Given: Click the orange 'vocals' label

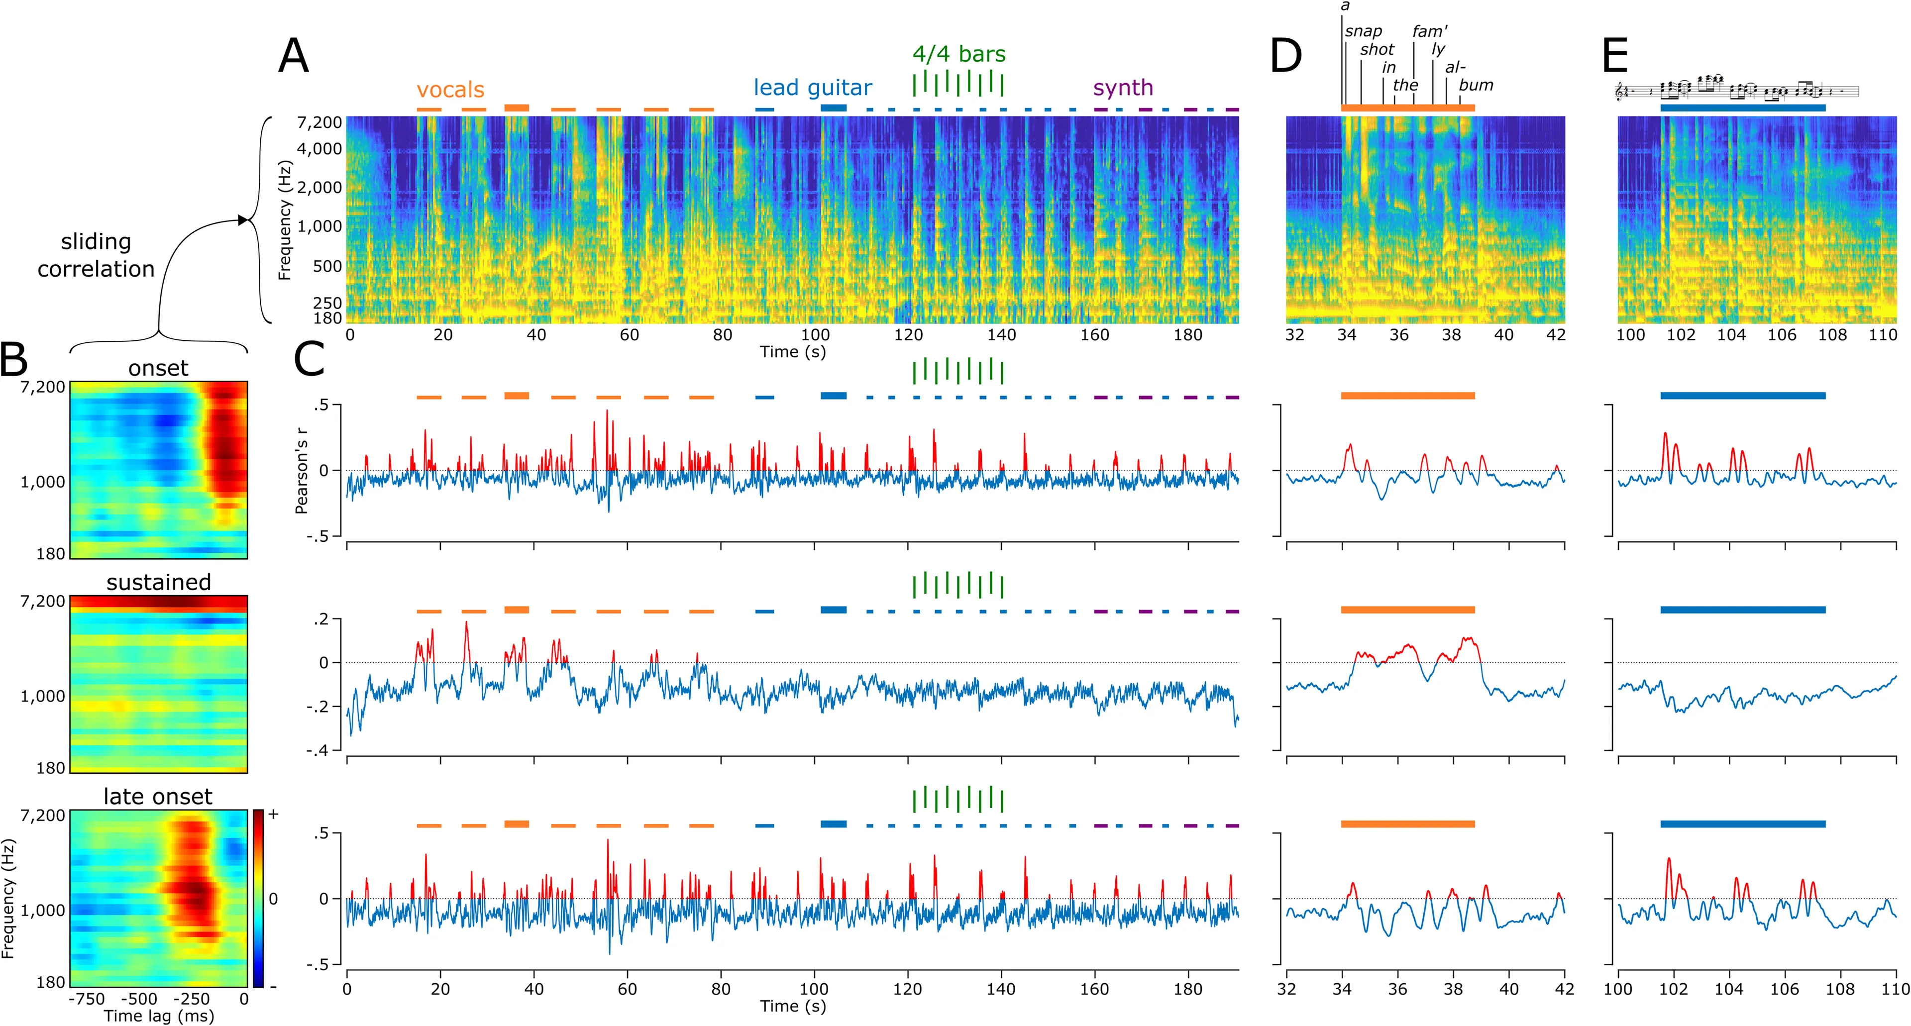Looking at the screenshot, I should (450, 90).
